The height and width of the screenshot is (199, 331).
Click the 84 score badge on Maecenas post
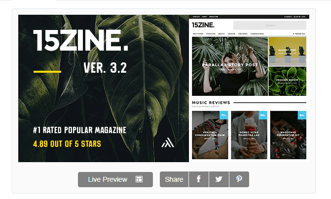[302, 115]
